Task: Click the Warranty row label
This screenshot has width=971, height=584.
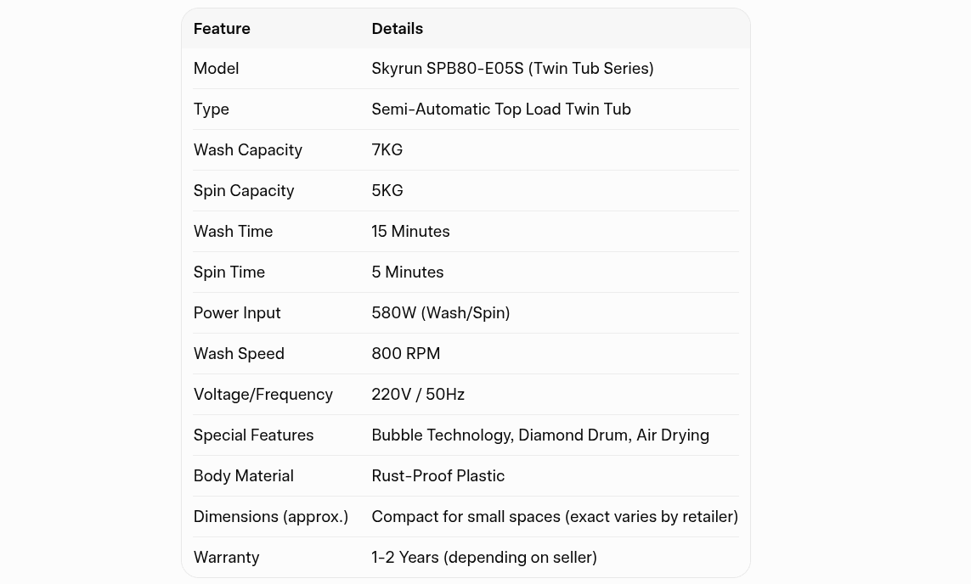Action: click(226, 558)
